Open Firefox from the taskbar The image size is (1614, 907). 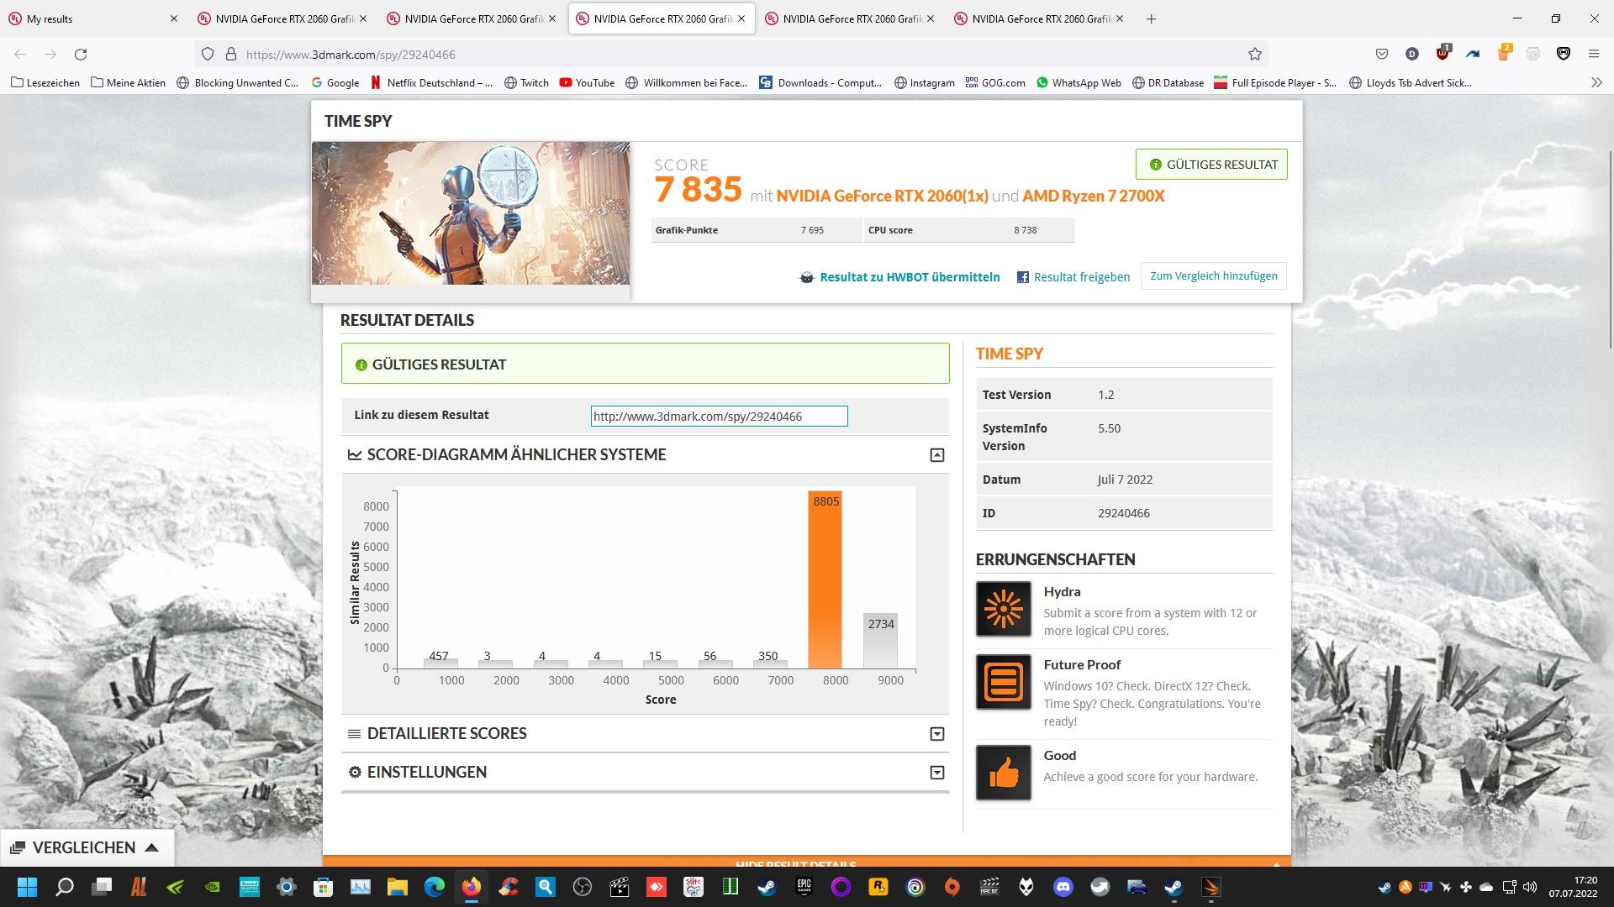click(471, 887)
